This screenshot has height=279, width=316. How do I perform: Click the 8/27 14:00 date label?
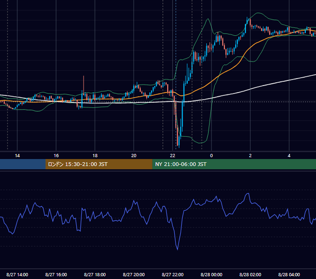pyautogui.click(x=17, y=274)
